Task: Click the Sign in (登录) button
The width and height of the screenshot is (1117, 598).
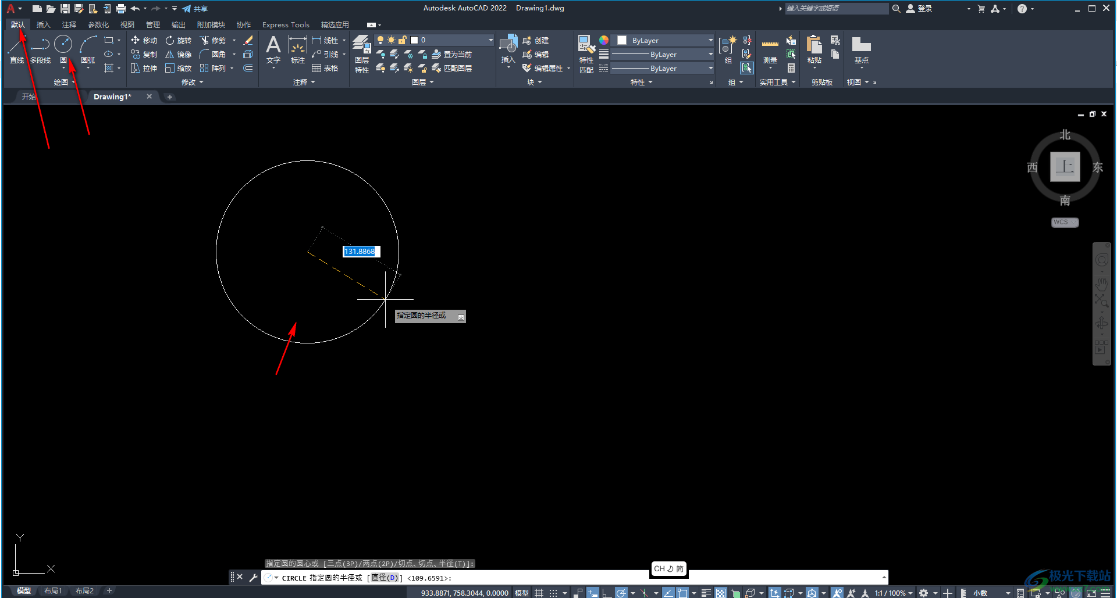Action: (x=919, y=9)
